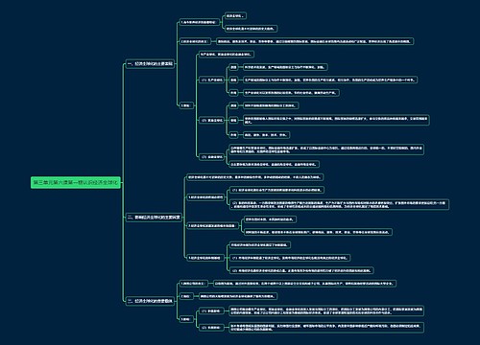Select the branch 二、影响经济全球化的主要因素

point(154,218)
